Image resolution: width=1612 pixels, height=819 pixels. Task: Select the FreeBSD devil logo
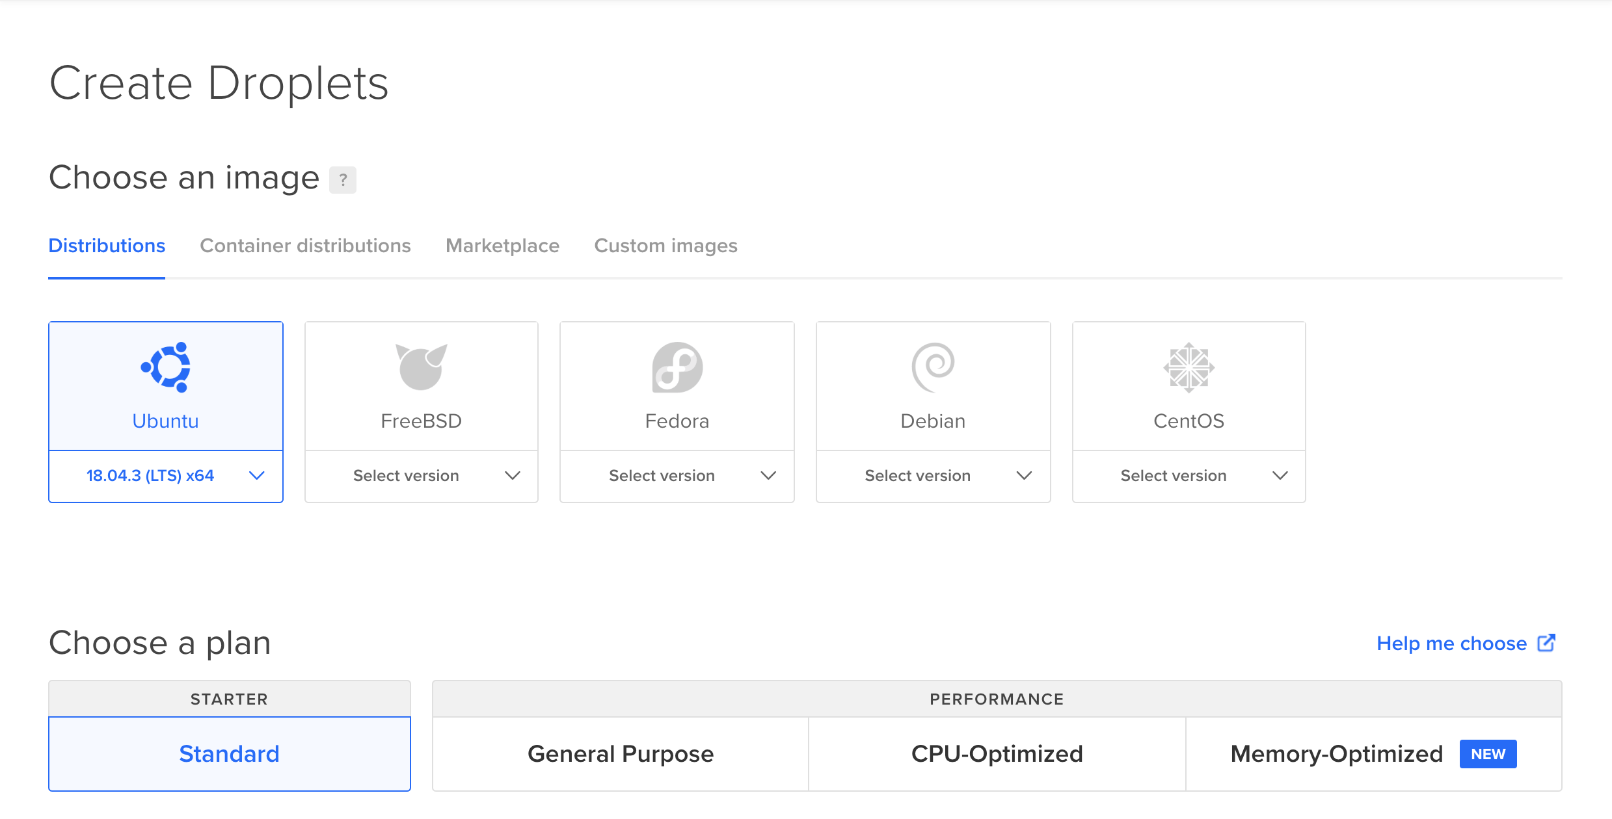421,367
